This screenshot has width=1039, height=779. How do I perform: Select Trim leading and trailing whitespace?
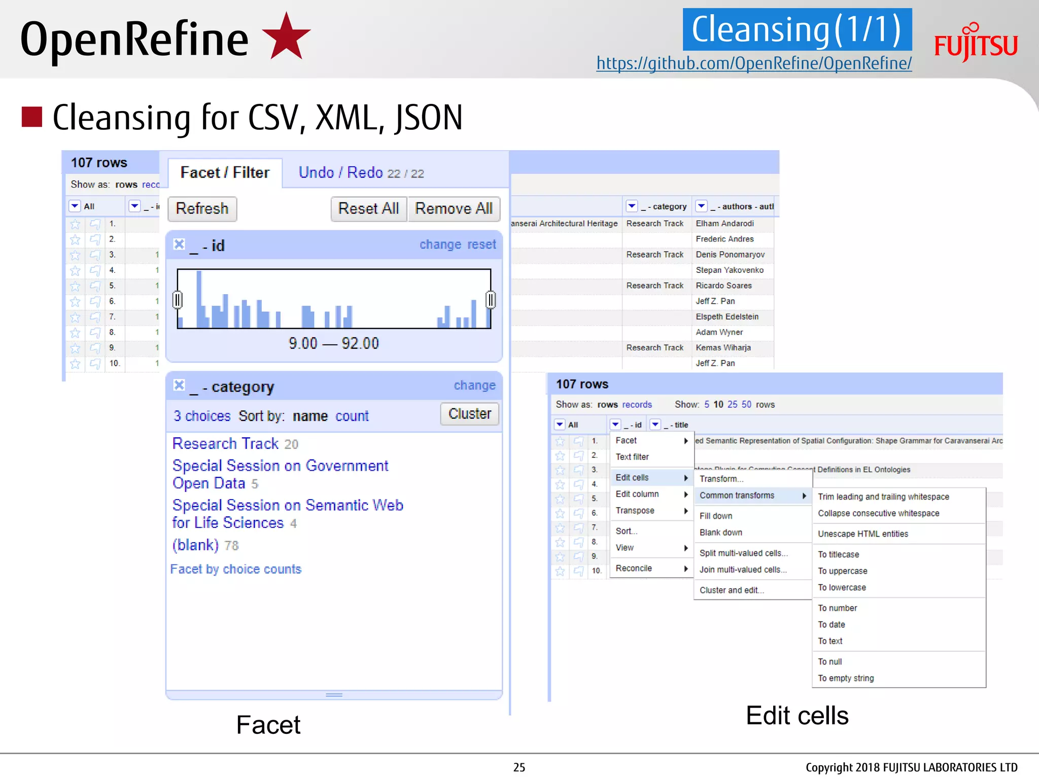tap(898, 497)
